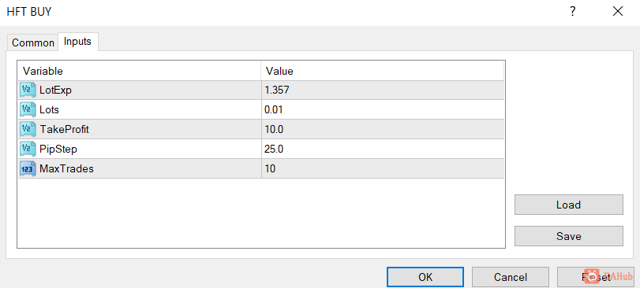Switch to the Common tab
Screen dimensions: 640x288
tap(32, 42)
